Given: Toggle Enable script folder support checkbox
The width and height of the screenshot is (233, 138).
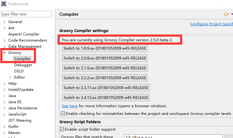Looking at the screenshot, I should tap(62, 129).
